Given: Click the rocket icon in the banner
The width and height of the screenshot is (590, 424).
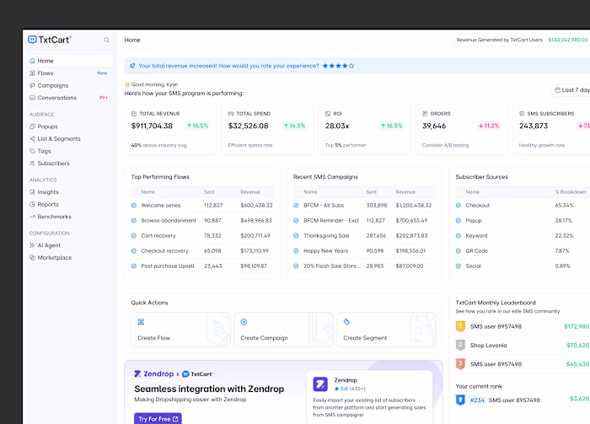Looking at the screenshot, I should [132, 66].
